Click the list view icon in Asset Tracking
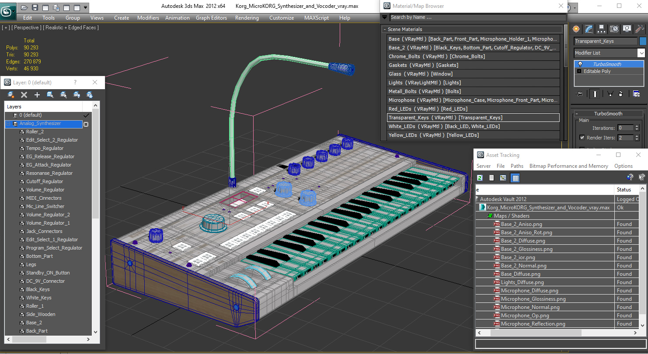Screen dimensions: 648x354 tap(491, 178)
